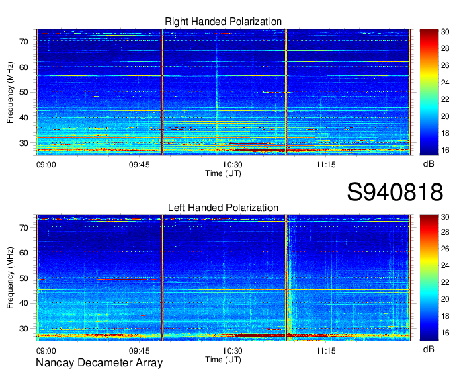Screen dimensions: 457x371
Task: Click the 40 MHz tick of Left Handed plot
Action: pos(24,303)
